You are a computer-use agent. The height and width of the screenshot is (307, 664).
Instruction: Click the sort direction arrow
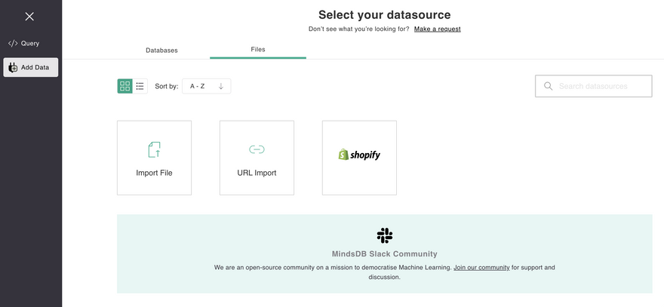(x=221, y=86)
